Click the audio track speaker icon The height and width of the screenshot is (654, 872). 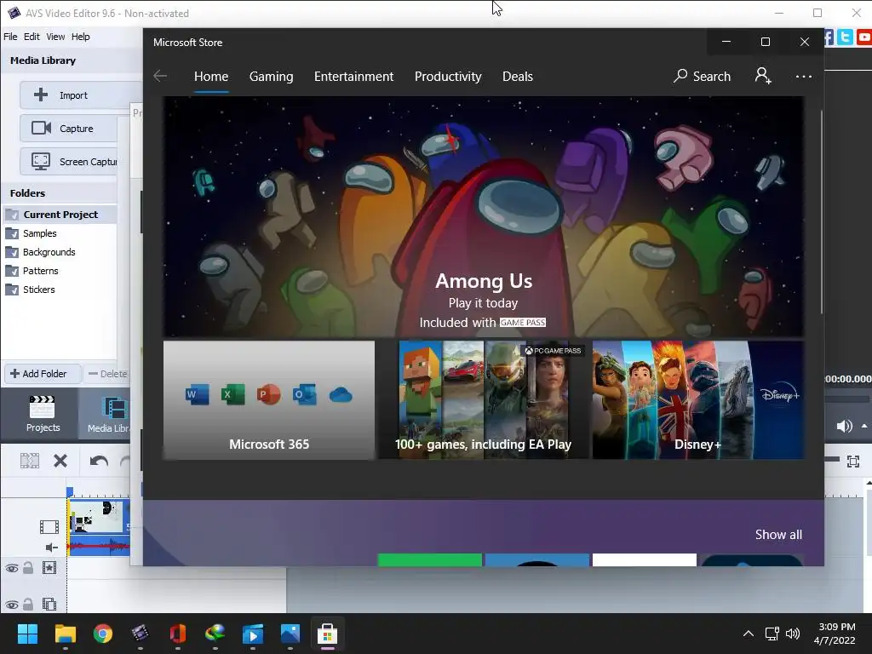tap(51, 548)
